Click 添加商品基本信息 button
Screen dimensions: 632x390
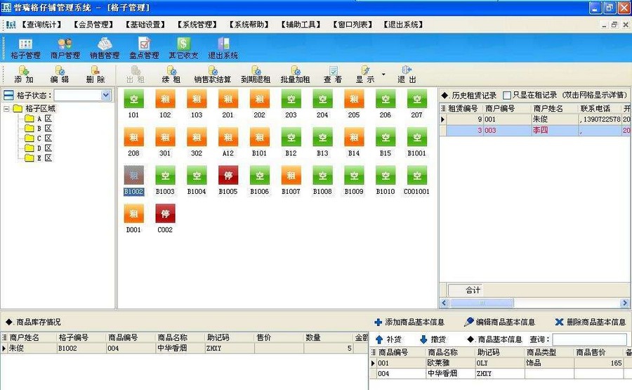pos(409,322)
